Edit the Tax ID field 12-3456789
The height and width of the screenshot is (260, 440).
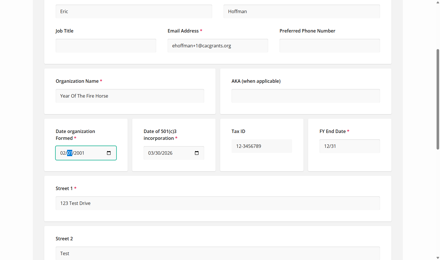(262, 146)
